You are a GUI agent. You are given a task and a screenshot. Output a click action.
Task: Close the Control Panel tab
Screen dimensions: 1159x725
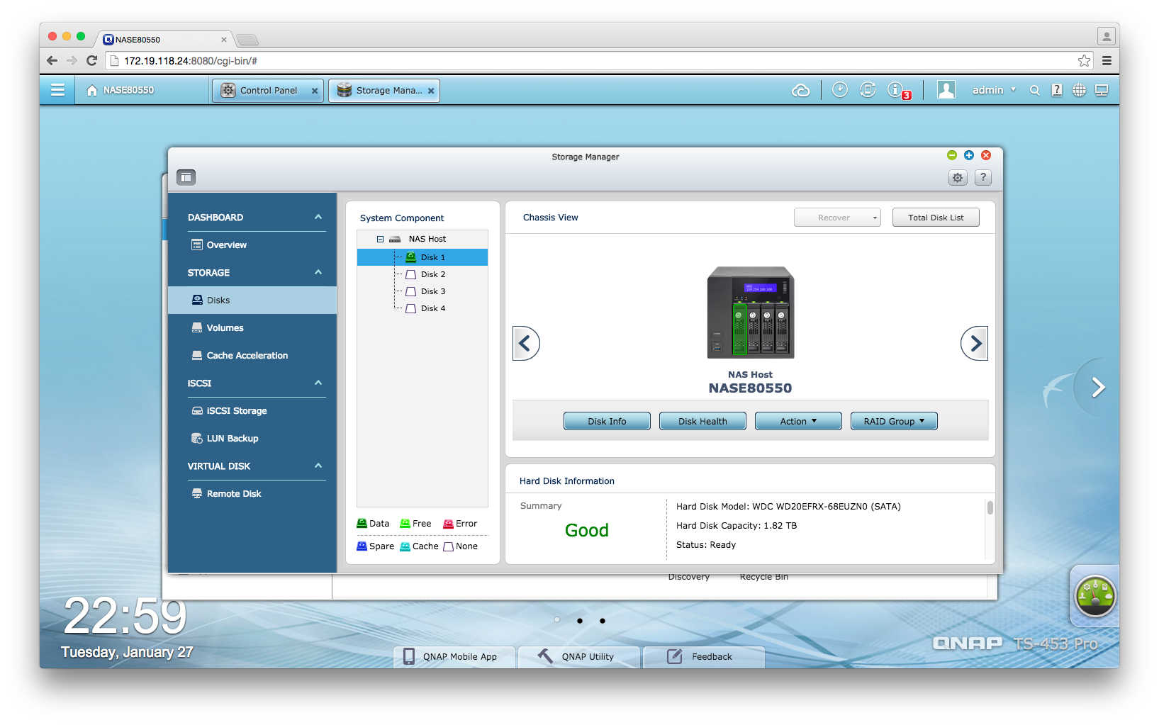pos(315,91)
